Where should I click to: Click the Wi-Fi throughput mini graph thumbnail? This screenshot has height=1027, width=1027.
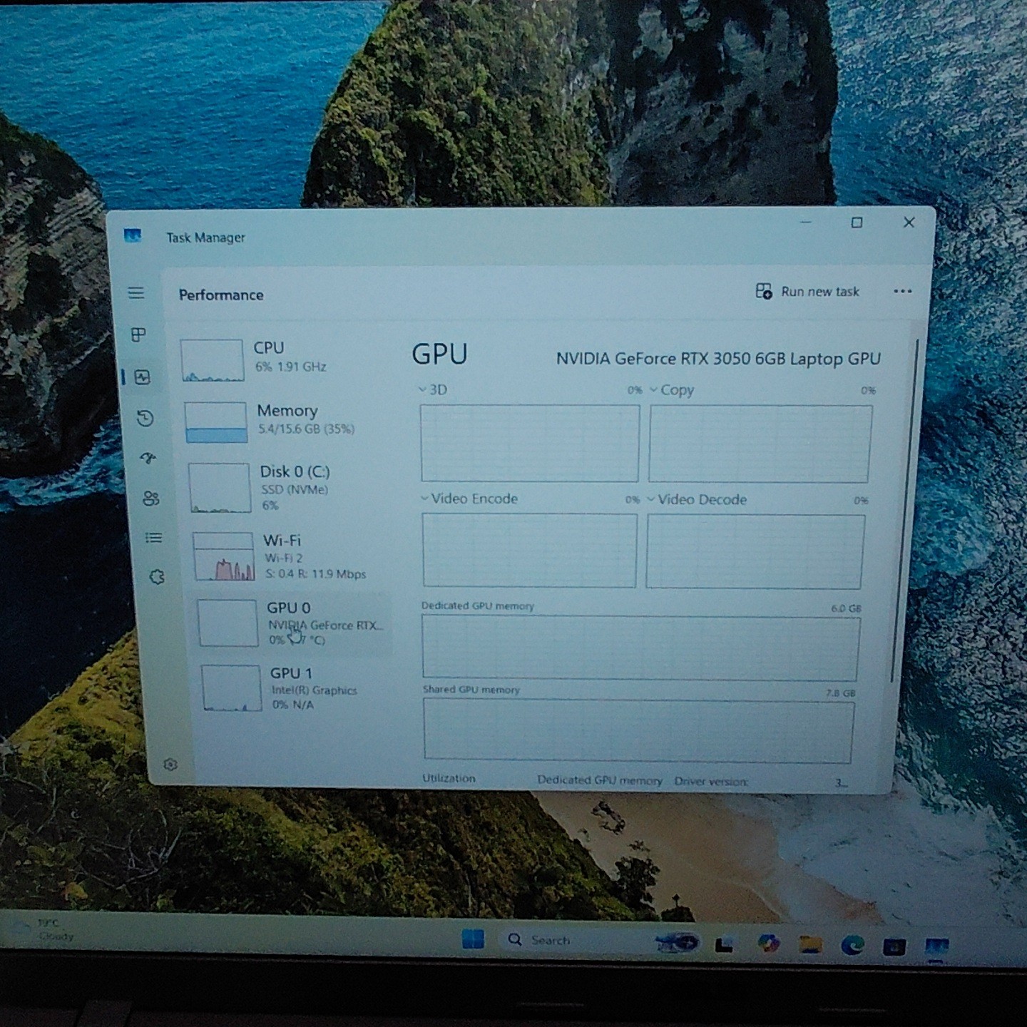(x=224, y=556)
